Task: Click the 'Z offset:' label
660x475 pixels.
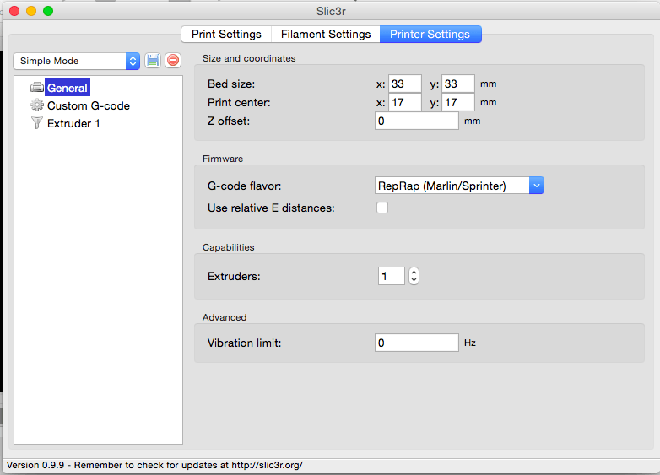Action: click(229, 121)
